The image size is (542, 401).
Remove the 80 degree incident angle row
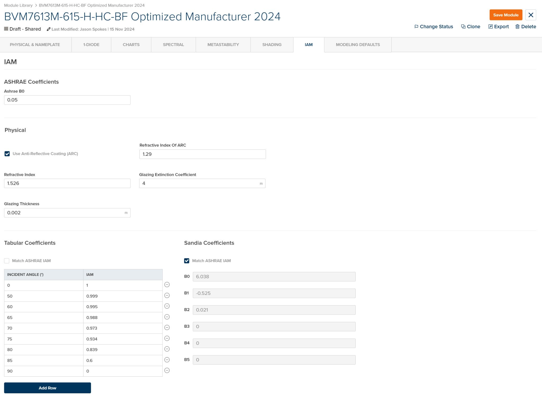pyautogui.click(x=167, y=349)
